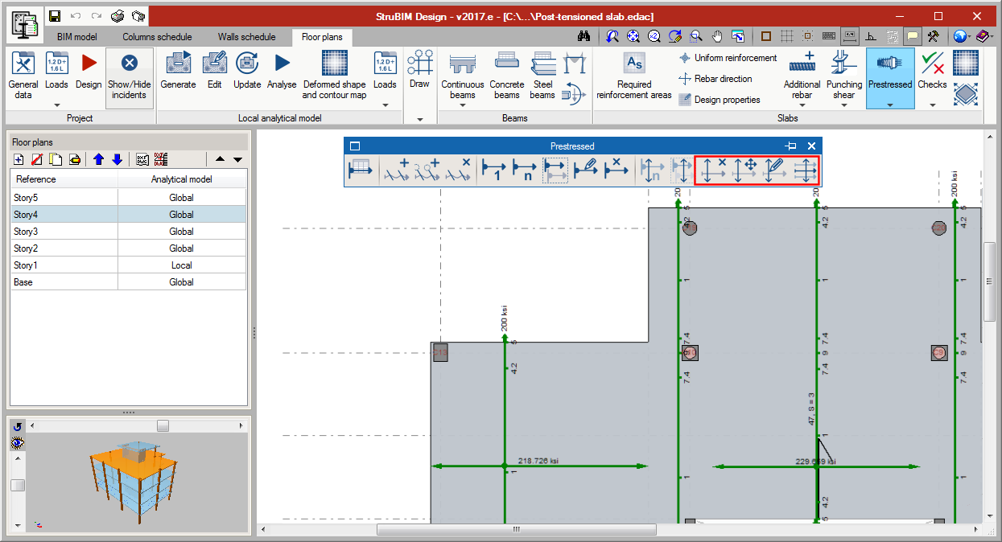Expand the Prestressed dropdown arrow
The width and height of the screenshot is (1002, 542).
click(890, 105)
